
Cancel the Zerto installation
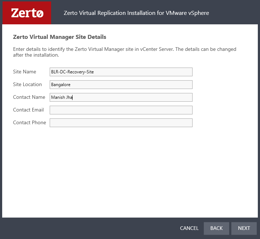pyautogui.click(x=189, y=228)
